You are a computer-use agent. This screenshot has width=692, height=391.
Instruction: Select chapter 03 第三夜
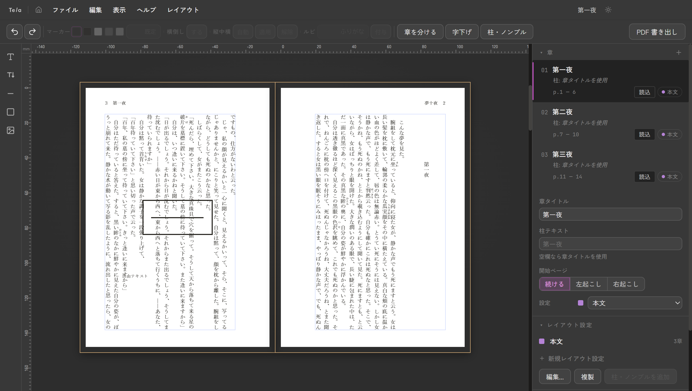coord(610,165)
